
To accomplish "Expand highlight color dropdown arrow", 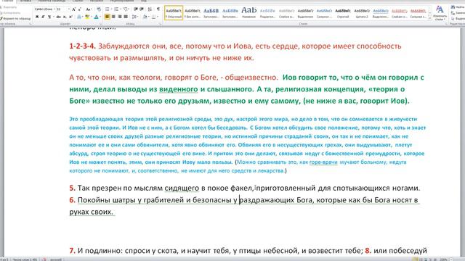I will tap(92, 17).
